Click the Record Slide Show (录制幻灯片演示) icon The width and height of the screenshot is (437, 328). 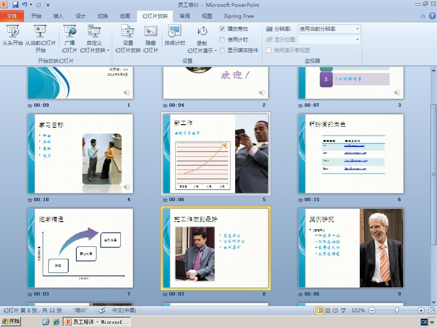(x=202, y=31)
